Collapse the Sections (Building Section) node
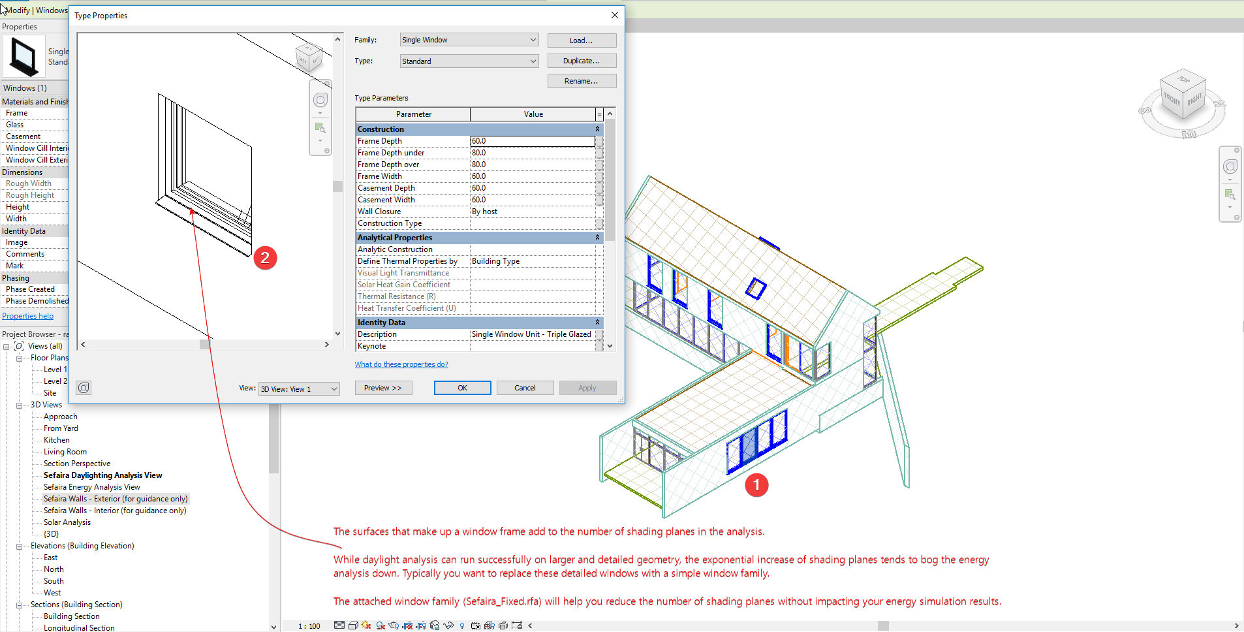Image resolution: width=1244 pixels, height=632 pixels. (x=20, y=605)
